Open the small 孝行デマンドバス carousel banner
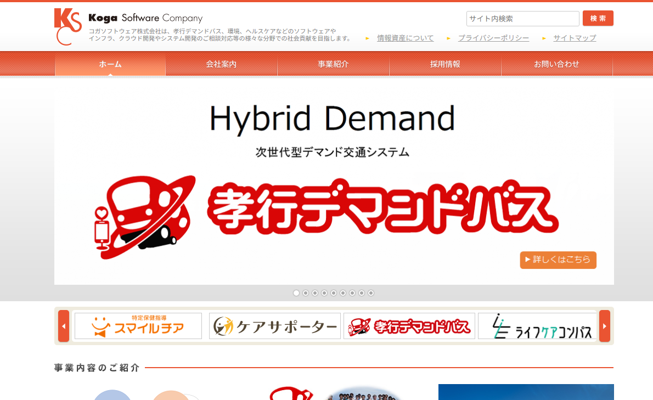This screenshot has height=400, width=653. pos(409,326)
